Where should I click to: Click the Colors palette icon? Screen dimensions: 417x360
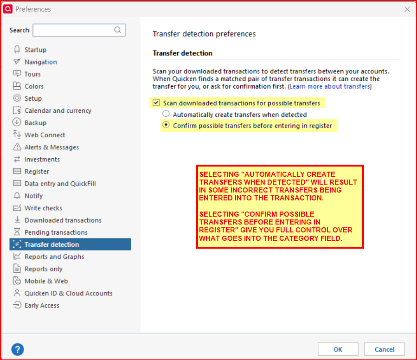pyautogui.click(x=17, y=86)
